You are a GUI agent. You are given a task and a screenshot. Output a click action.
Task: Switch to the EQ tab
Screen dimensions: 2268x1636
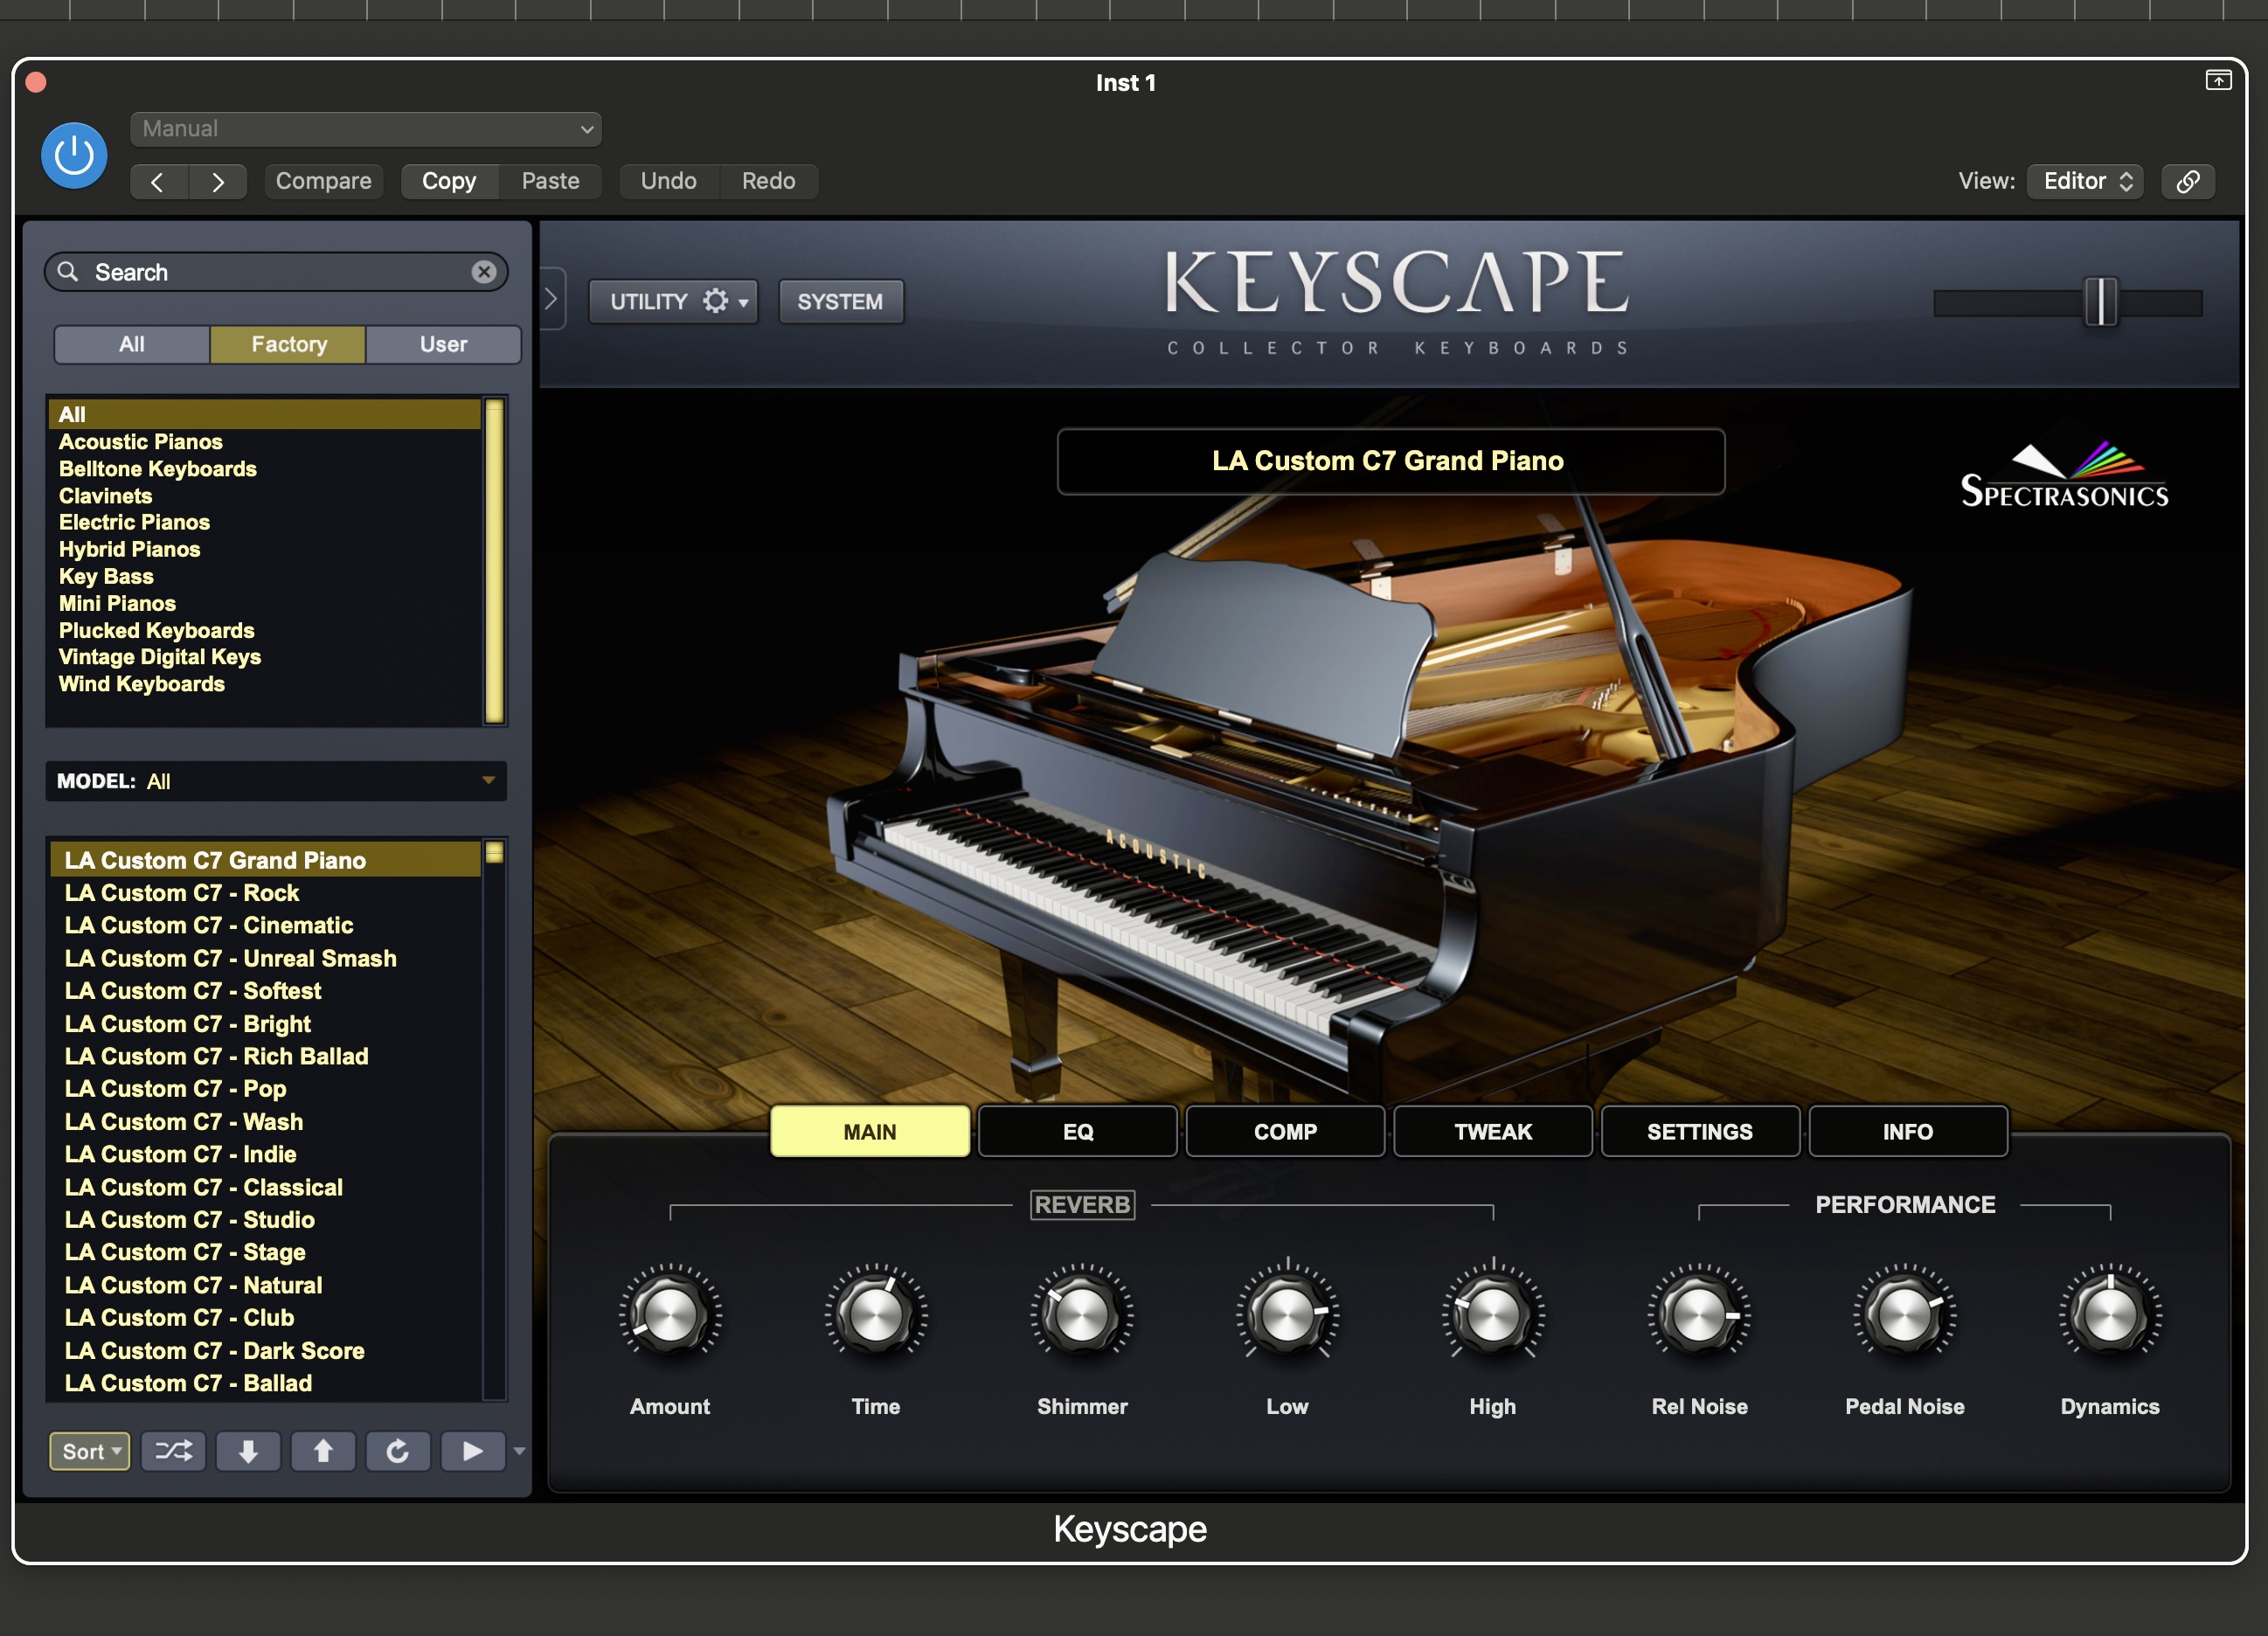[x=1078, y=1131]
